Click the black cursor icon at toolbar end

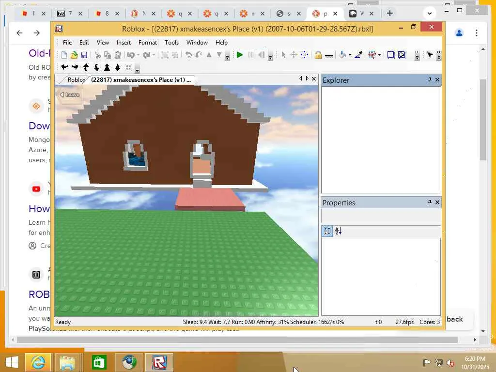point(430,55)
